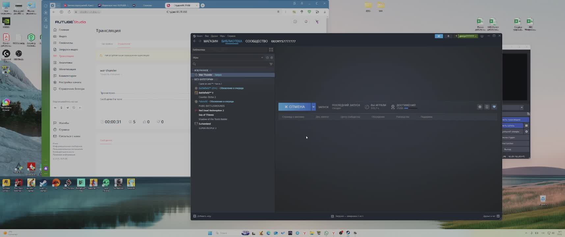The height and width of the screenshot is (237, 565).
Task: Click the Steam library search field
Action: 230,64
